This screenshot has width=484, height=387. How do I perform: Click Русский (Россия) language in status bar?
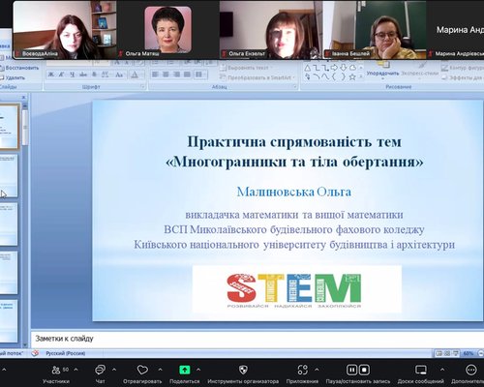click(x=66, y=353)
